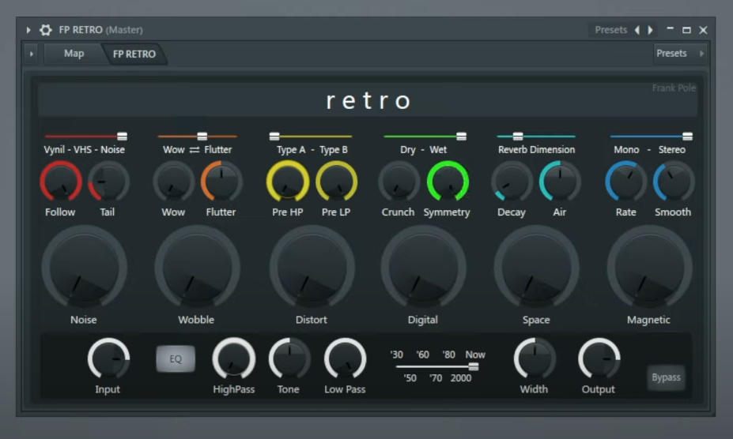Screen dimensions: 733x439
Task: Click the '80 era label
Action: [449, 355]
